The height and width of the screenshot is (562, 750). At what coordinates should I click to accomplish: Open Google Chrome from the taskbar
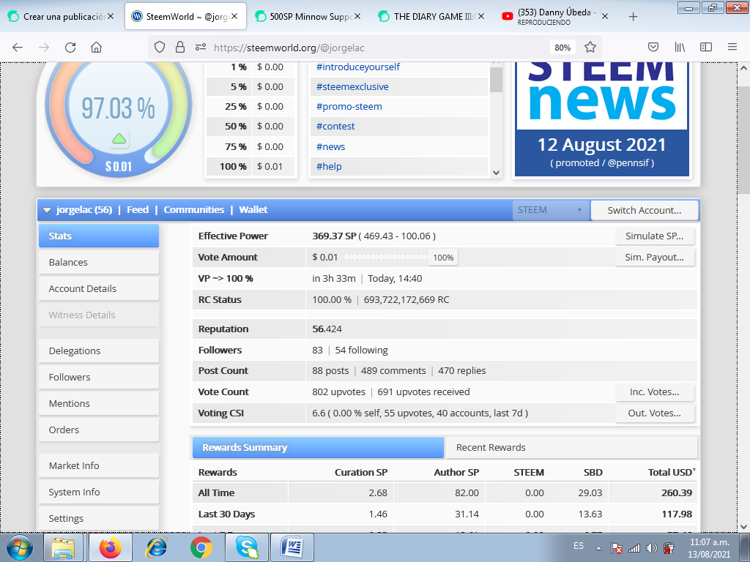pos(201,547)
